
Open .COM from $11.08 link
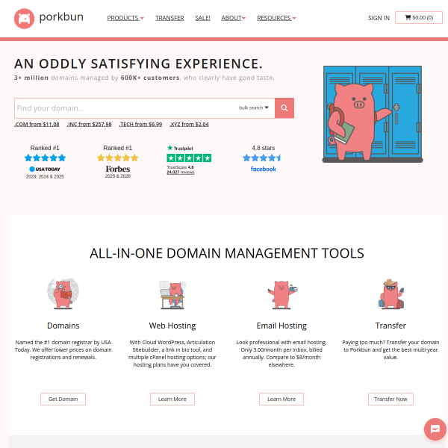coord(37,124)
